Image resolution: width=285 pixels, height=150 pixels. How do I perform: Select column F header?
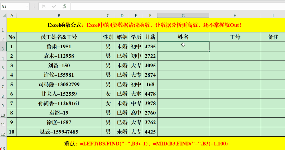point(150,16)
